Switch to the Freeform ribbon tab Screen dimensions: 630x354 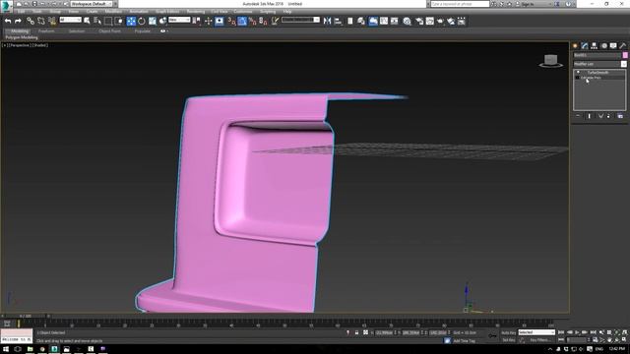click(46, 30)
